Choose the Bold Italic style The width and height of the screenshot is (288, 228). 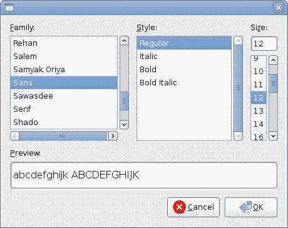coord(184,83)
